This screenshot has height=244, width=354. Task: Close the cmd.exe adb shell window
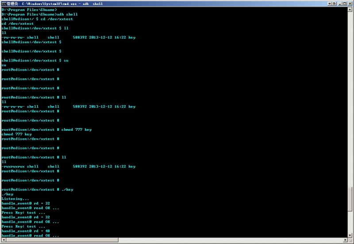350,4
